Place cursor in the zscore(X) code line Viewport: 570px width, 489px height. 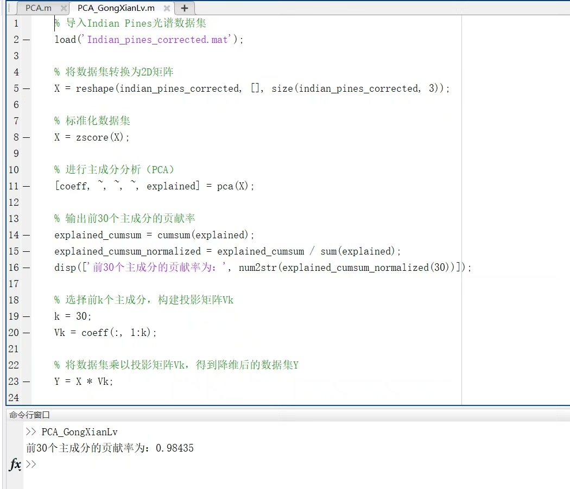(x=92, y=137)
